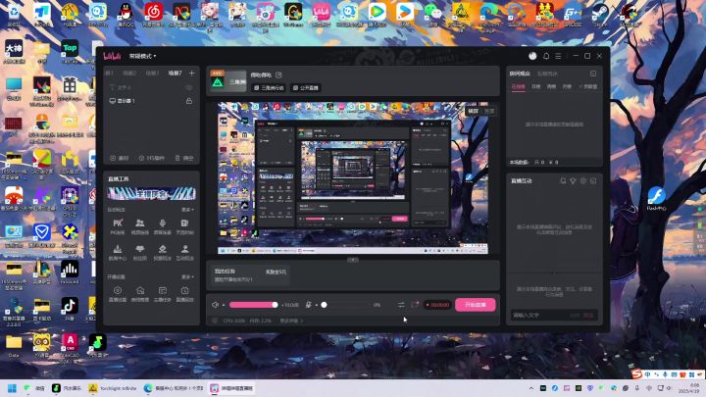
Task: Open the H5 plugin option in sources panel
Action: click(x=151, y=158)
